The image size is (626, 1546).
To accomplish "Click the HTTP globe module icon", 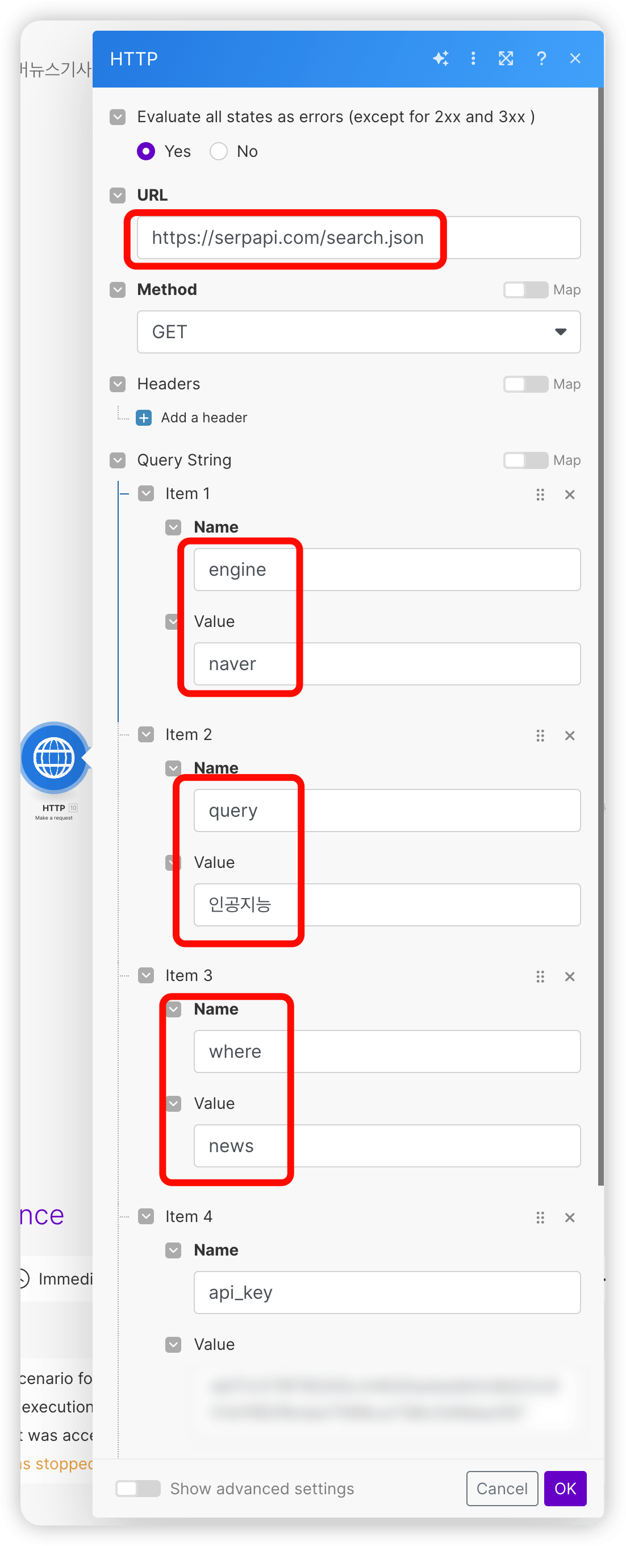I will [54, 758].
